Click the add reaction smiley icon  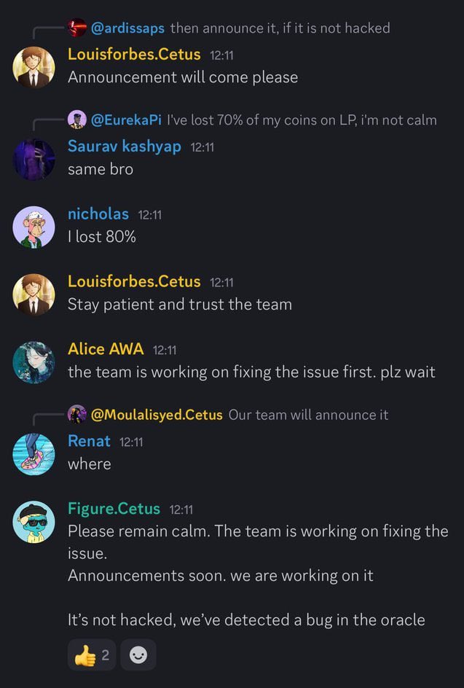pyautogui.click(x=138, y=655)
